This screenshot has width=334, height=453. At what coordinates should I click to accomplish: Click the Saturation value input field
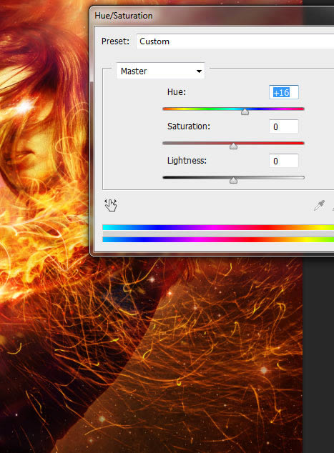click(284, 126)
